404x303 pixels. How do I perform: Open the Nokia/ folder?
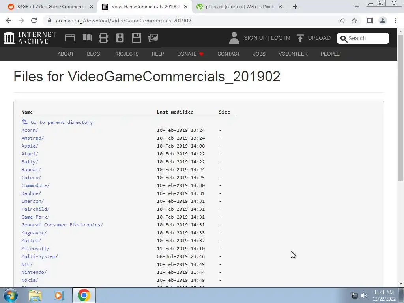click(x=30, y=280)
